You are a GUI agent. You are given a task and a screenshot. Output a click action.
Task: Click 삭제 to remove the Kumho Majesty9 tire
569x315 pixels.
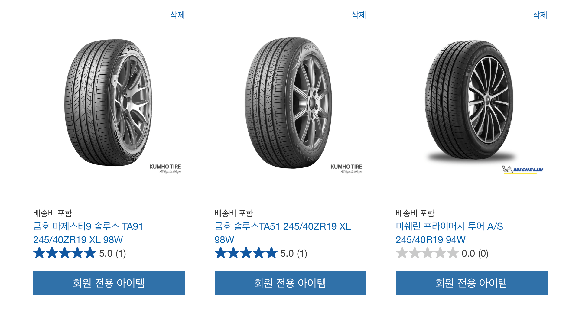coord(177,15)
